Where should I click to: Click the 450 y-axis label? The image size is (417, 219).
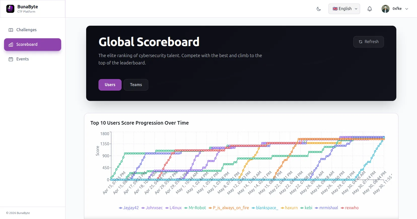[106, 168]
